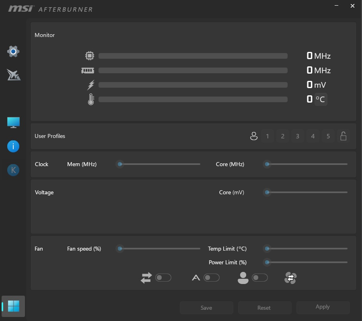Open the blue monitor icon in sidebar
The width and height of the screenshot is (362, 321).
[13, 122]
